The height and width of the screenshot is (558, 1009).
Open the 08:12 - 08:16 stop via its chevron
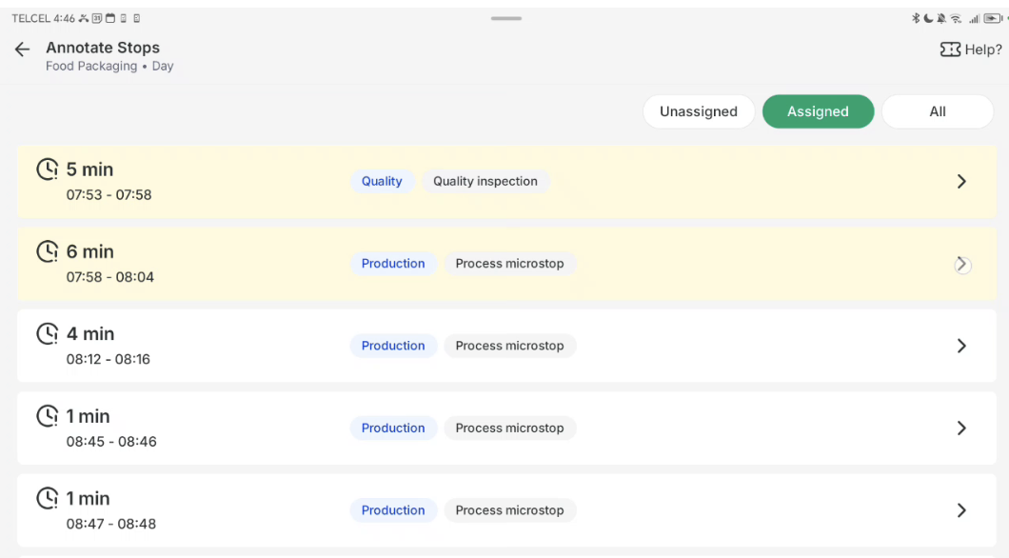tap(961, 346)
